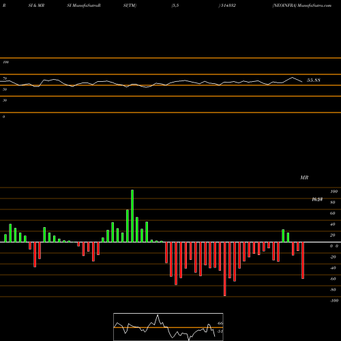The height and width of the screenshot is (341, 341).
Task: Click the -60 label on the MR scale
Action: point(333,279)
